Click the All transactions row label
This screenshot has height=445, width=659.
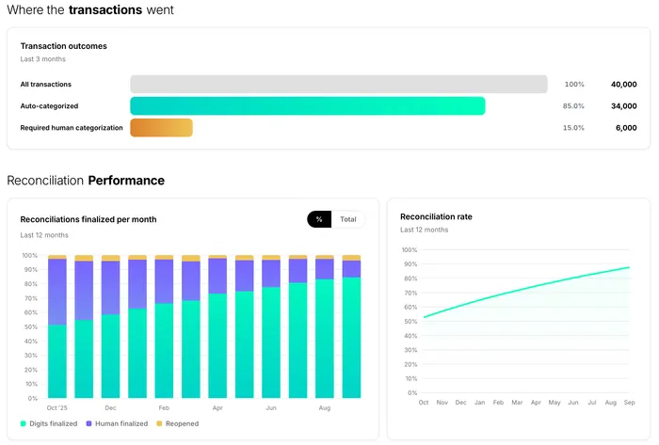coord(46,85)
